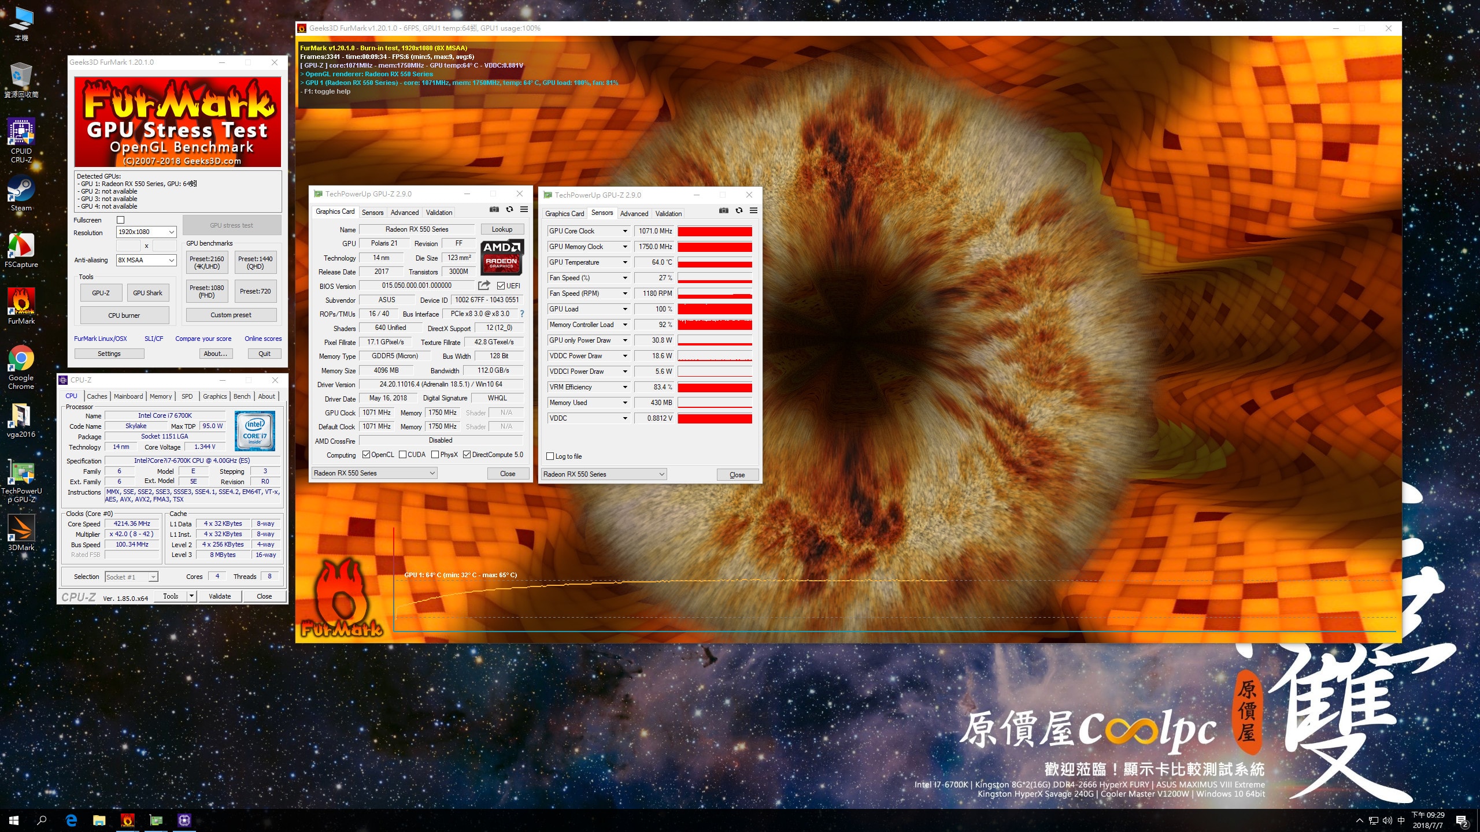This screenshot has width=1480, height=832.
Task: Click the custom resolution width field
Action: click(128, 246)
